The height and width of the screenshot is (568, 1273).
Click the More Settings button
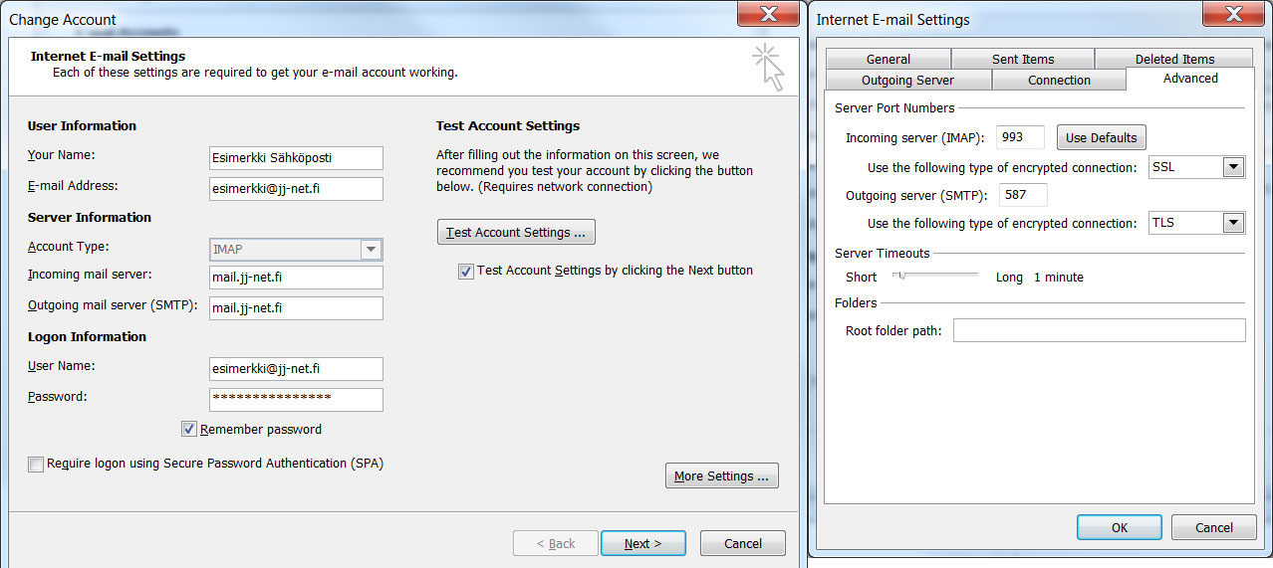(x=721, y=476)
